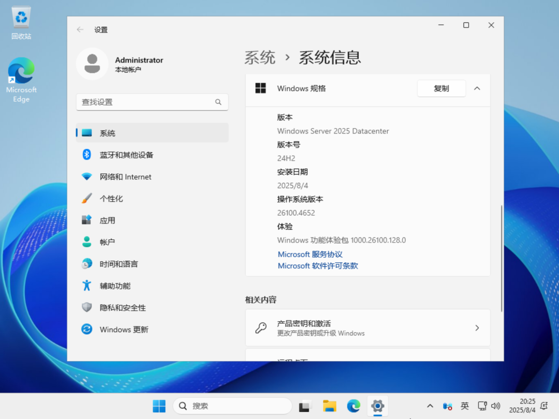Open the Microsoft Edge desktop shortcut
The image size is (559, 419).
21,80
